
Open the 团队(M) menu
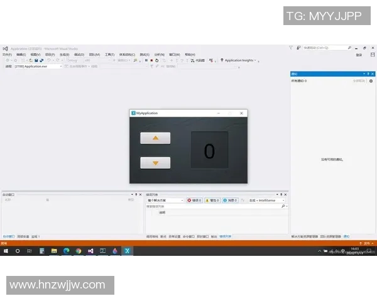click(x=94, y=55)
